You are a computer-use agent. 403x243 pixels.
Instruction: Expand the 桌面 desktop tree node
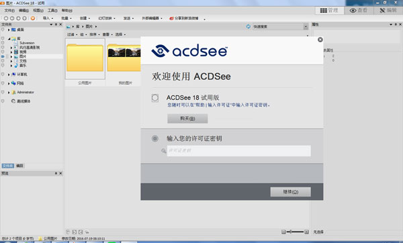[x=9, y=30]
